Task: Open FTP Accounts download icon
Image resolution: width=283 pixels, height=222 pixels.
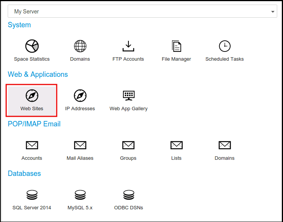Action: click(128, 46)
